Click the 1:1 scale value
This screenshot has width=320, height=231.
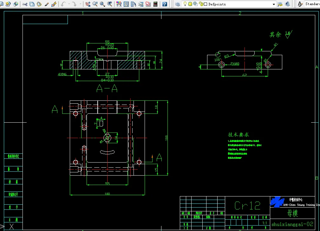pyautogui.click(x=264, y=223)
